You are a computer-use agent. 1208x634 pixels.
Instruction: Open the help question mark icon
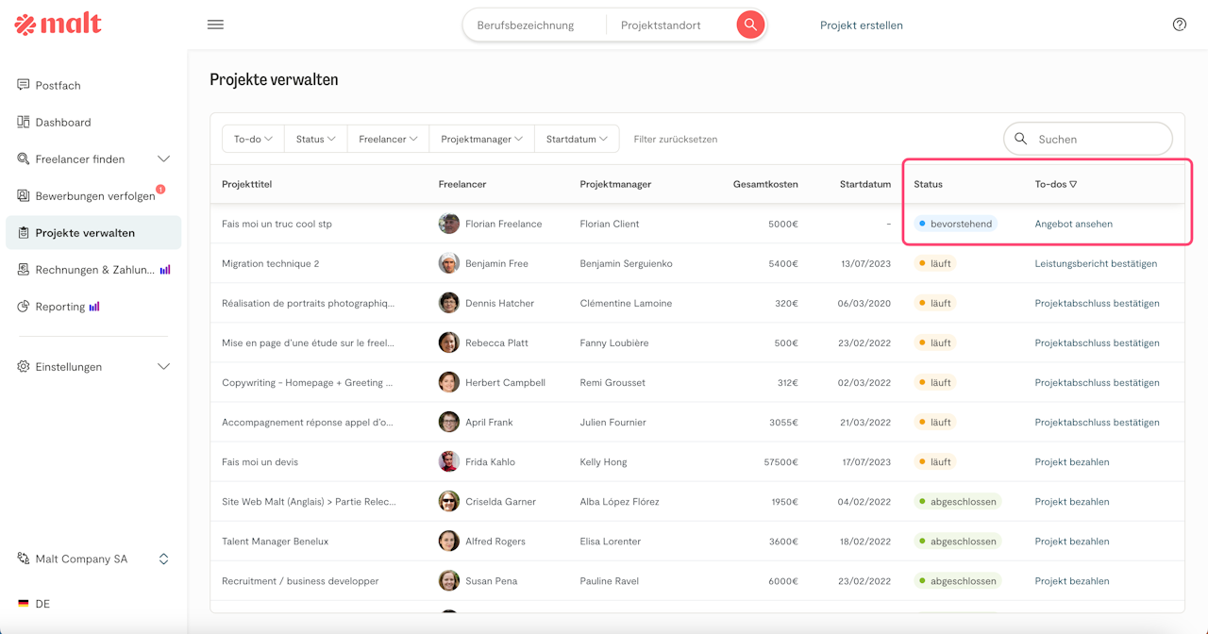pyautogui.click(x=1179, y=25)
